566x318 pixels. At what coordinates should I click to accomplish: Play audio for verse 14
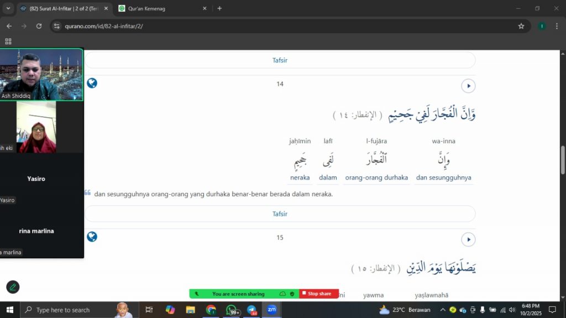click(x=468, y=86)
